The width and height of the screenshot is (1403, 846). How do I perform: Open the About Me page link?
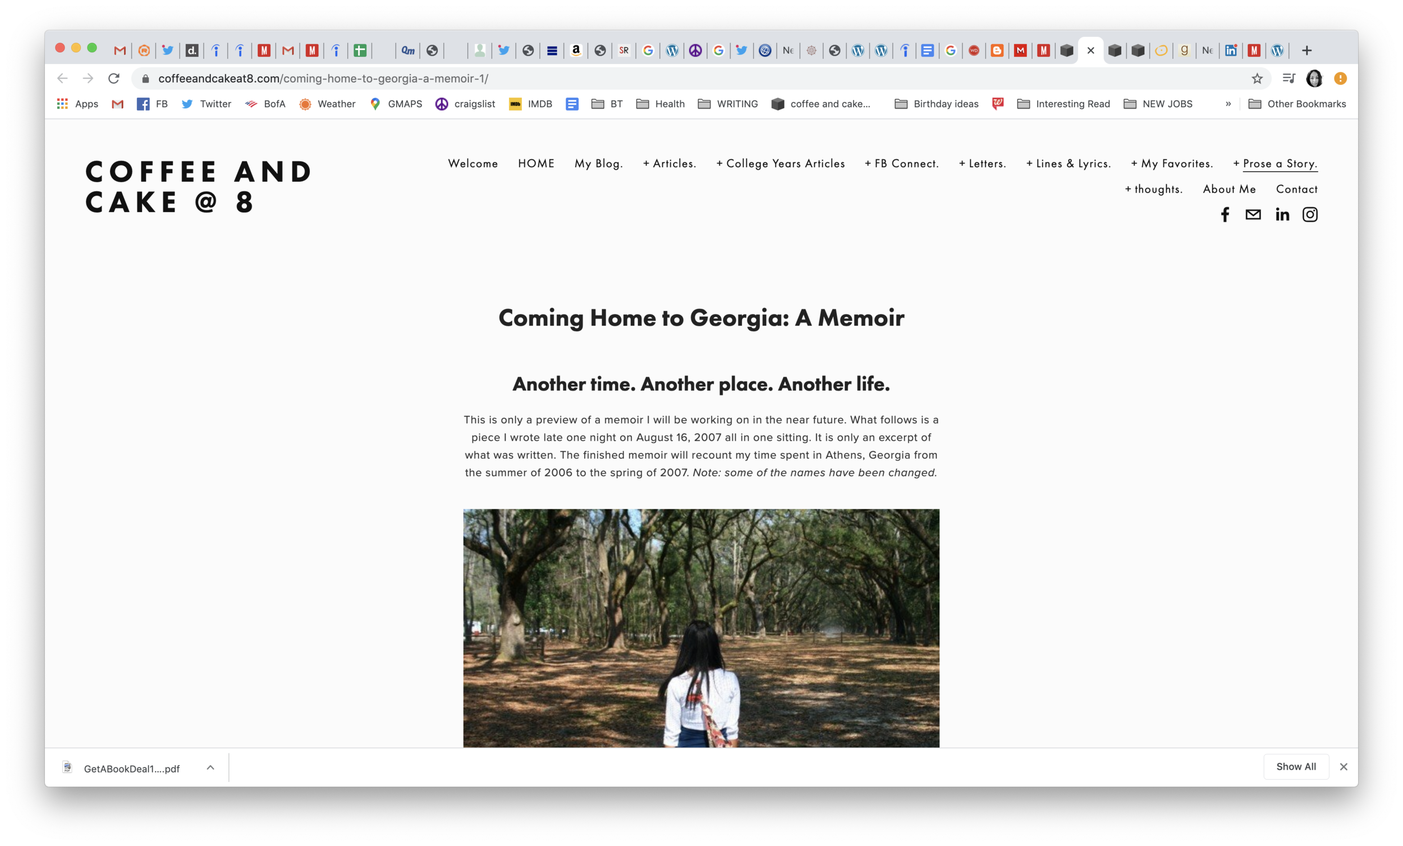click(1229, 189)
